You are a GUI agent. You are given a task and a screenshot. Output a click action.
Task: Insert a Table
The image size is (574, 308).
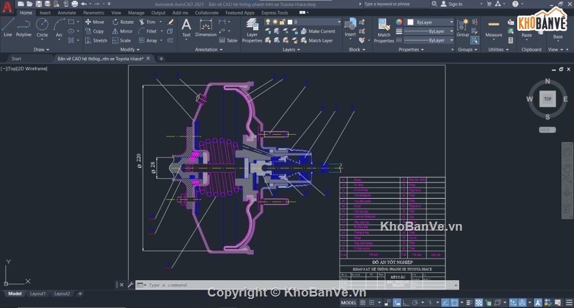click(228, 40)
